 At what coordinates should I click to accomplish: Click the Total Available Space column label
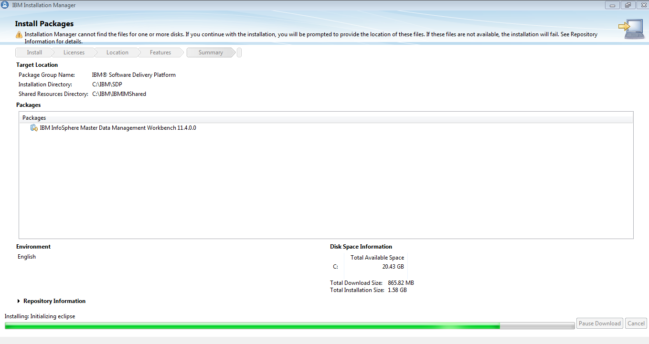pos(377,258)
